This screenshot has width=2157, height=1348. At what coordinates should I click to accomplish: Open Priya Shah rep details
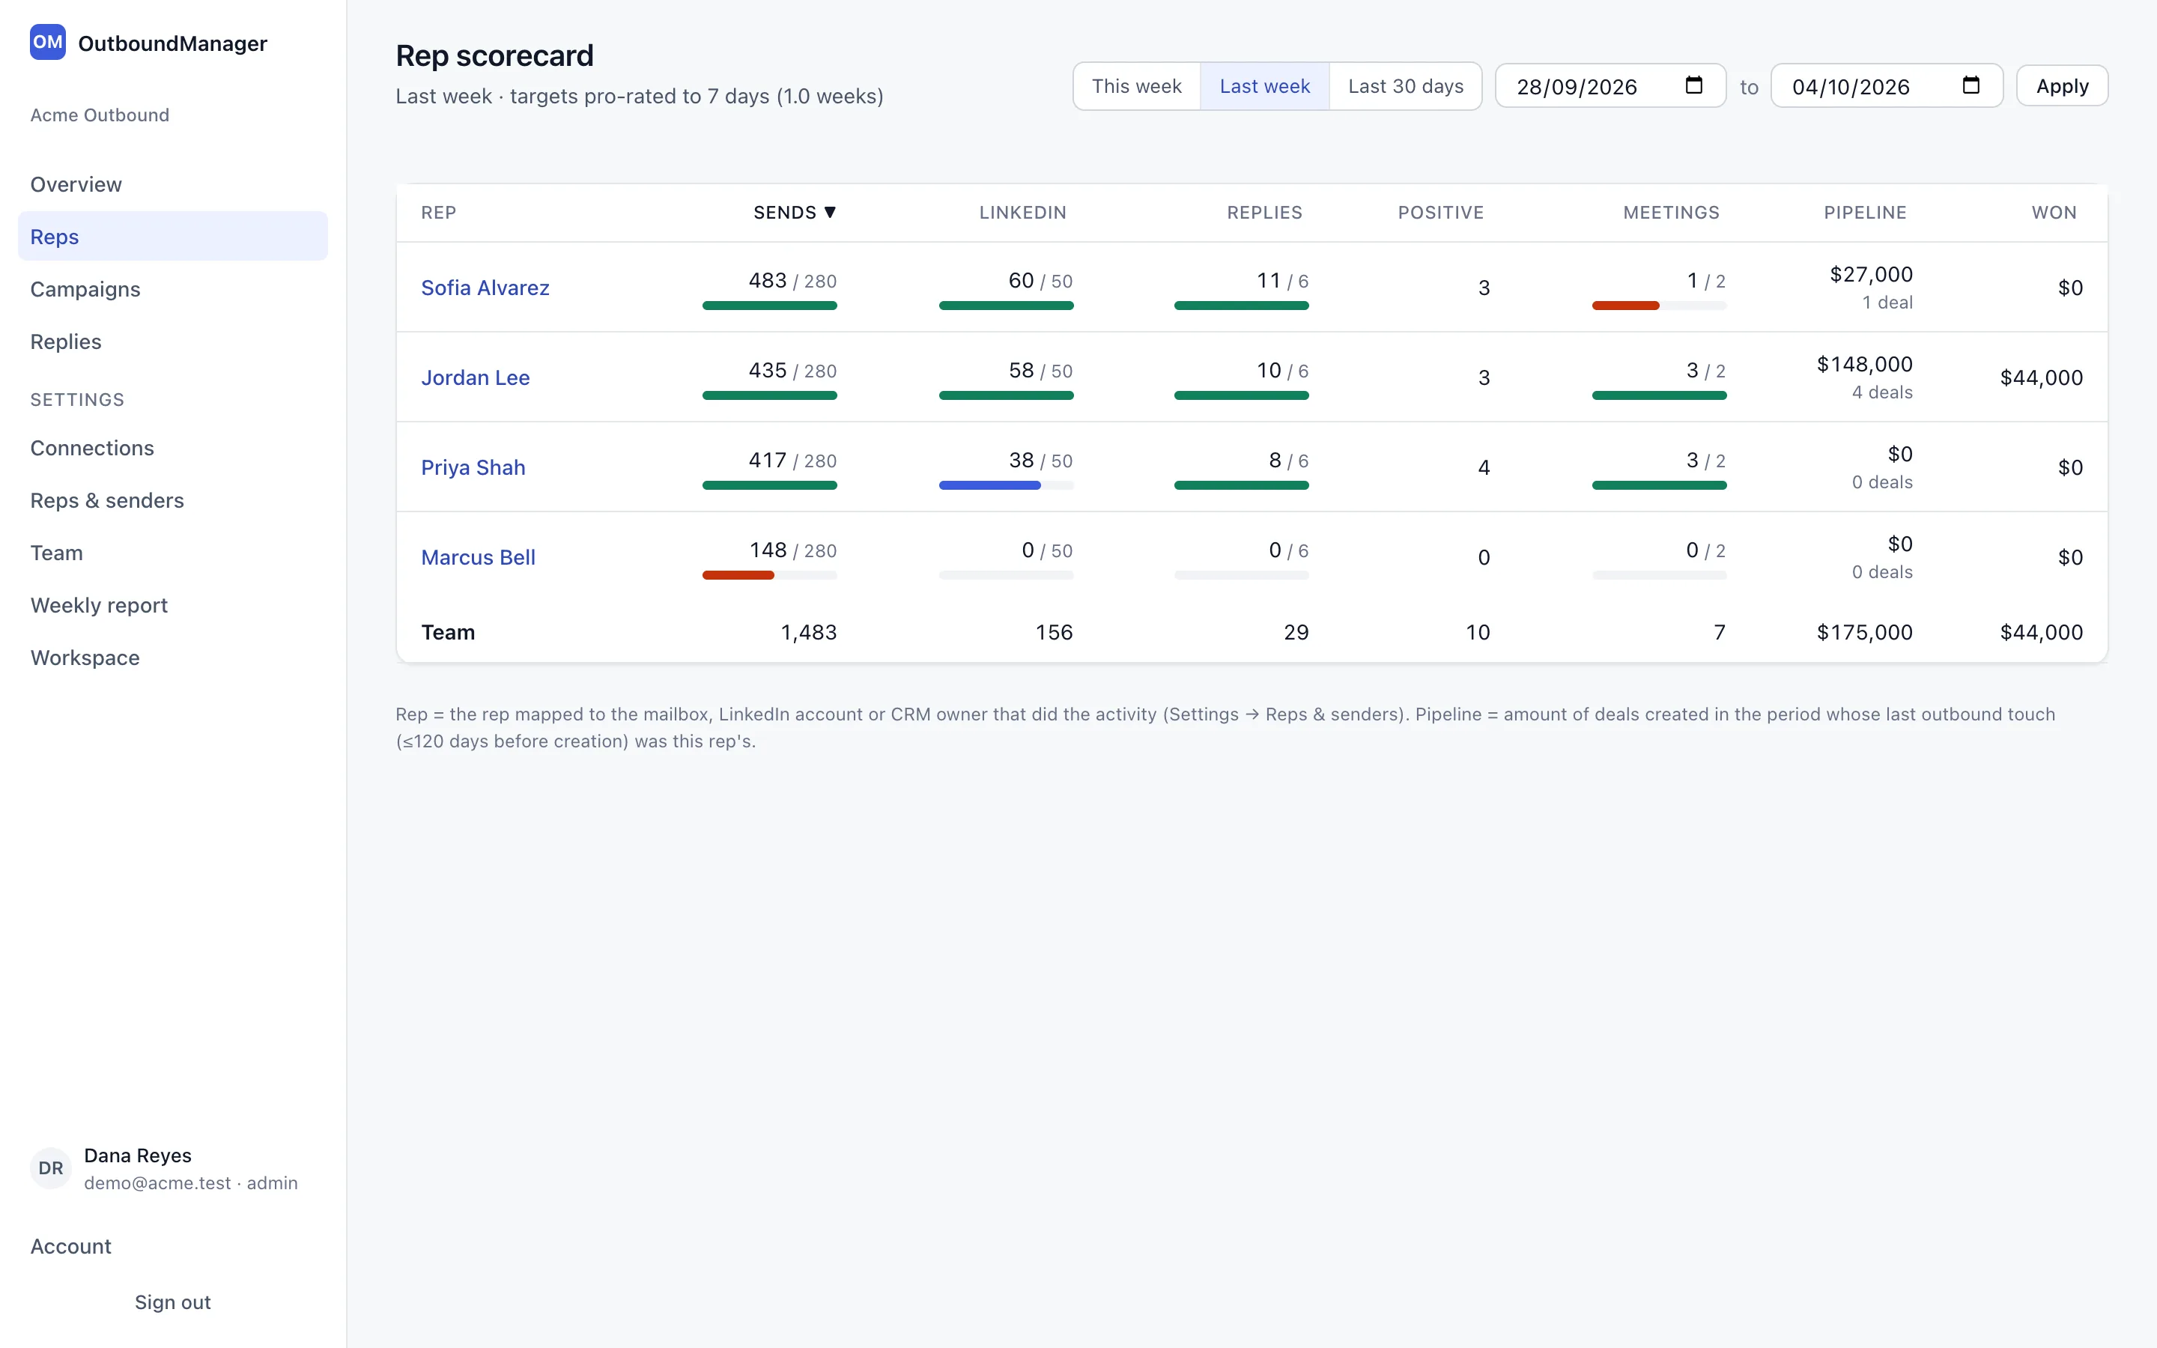click(473, 467)
